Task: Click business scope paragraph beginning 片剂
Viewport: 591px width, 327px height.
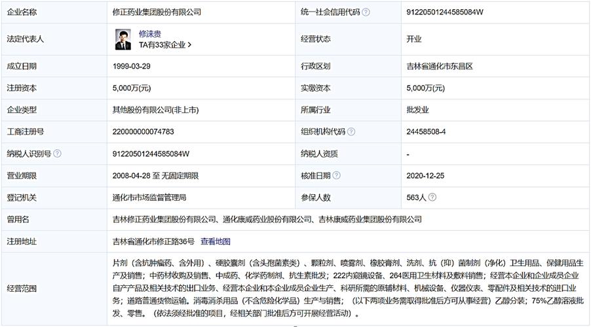Action: pos(348,288)
